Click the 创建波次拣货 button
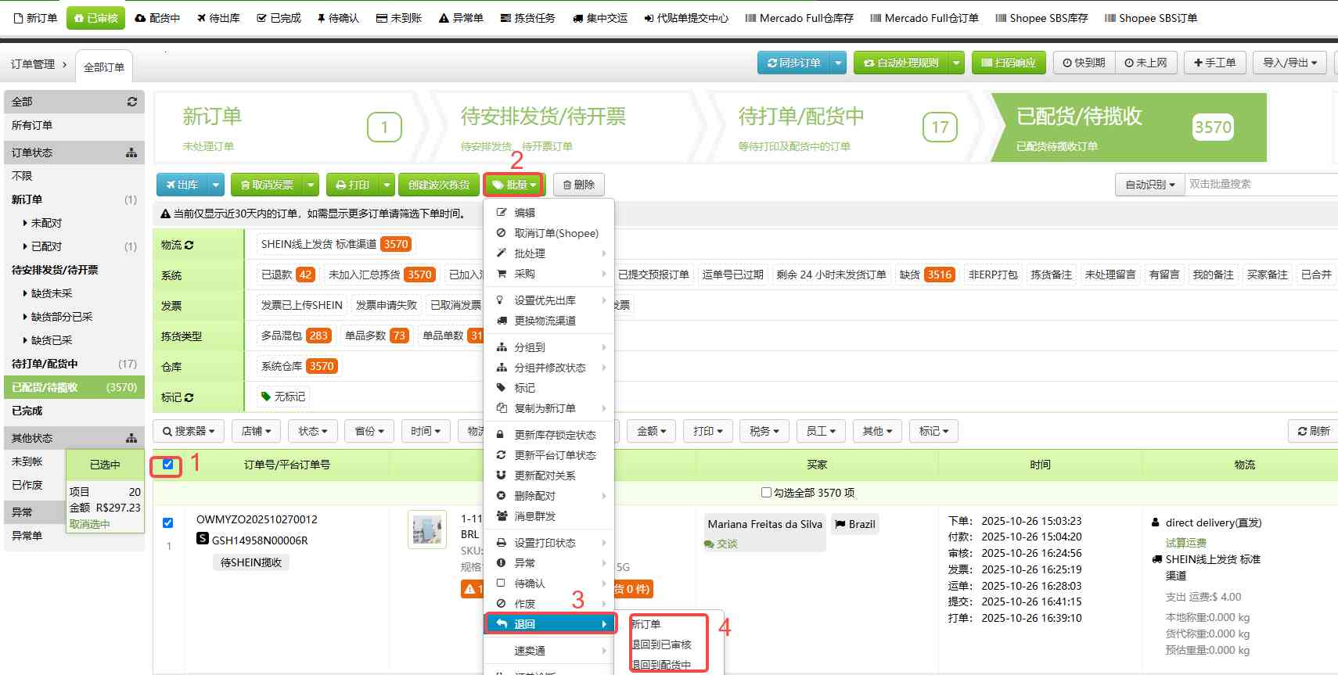The height and width of the screenshot is (675, 1338). tap(438, 185)
